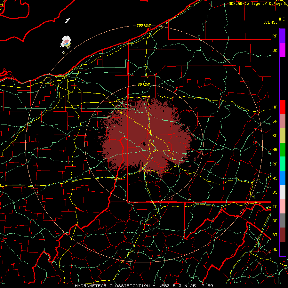Viewport: 288px width, 288px height.
Task: Click the HA legend label
Action: click(x=275, y=107)
